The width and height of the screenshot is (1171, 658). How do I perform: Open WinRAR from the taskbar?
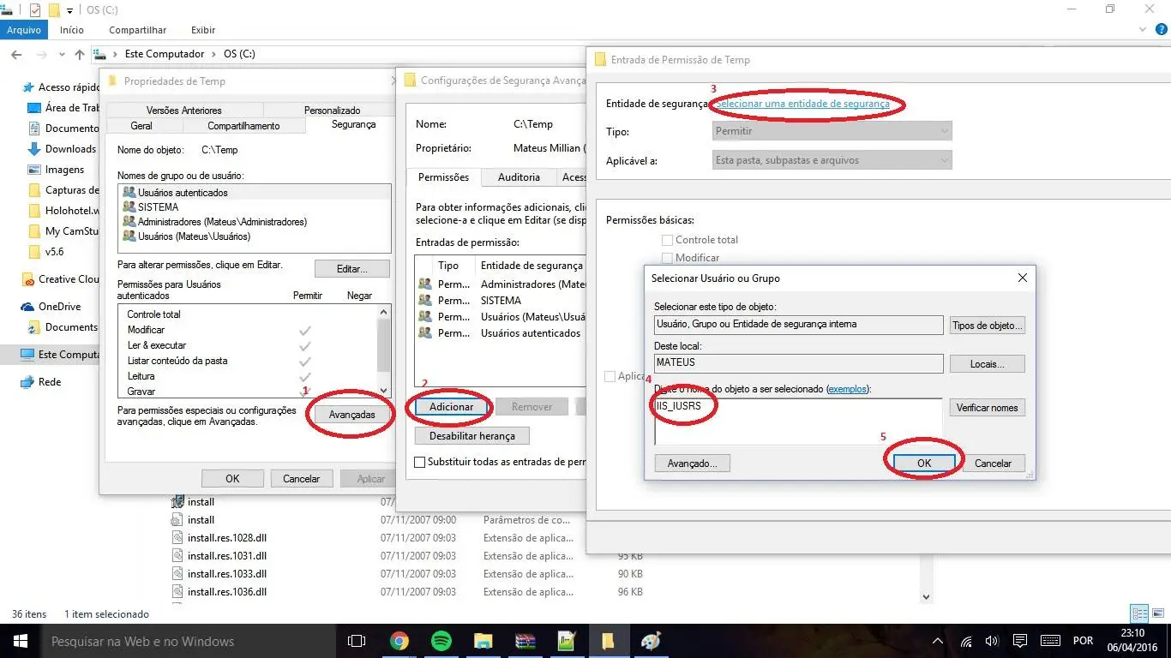point(525,641)
